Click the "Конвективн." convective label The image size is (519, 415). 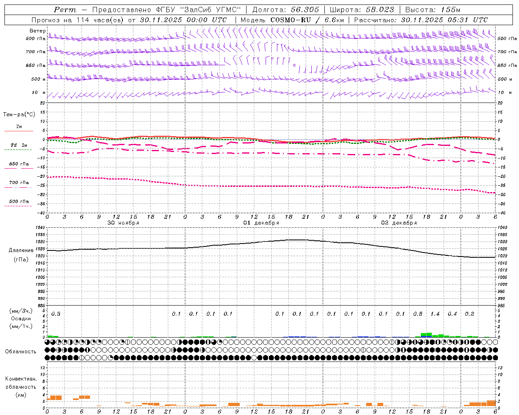pyautogui.click(x=21, y=379)
